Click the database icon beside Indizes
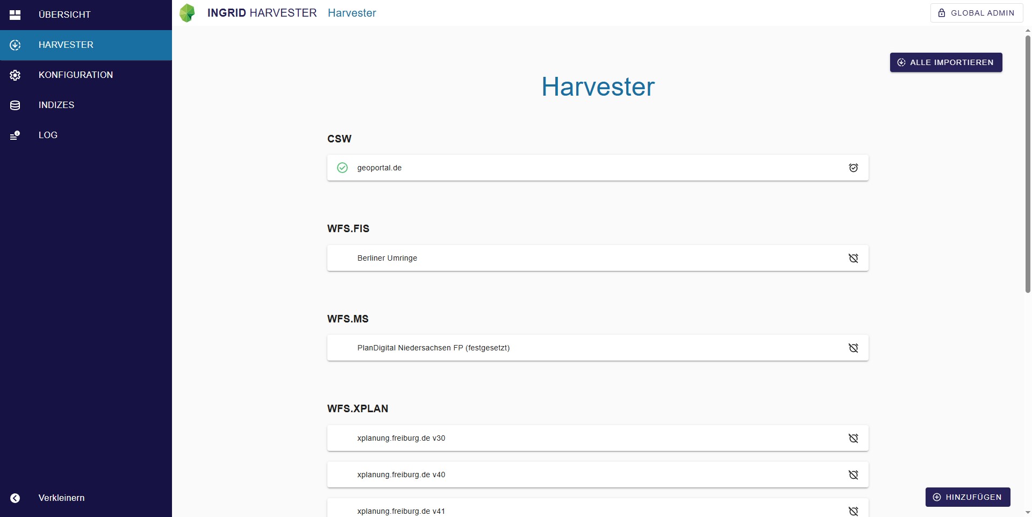The height and width of the screenshot is (517, 1032). [15, 105]
